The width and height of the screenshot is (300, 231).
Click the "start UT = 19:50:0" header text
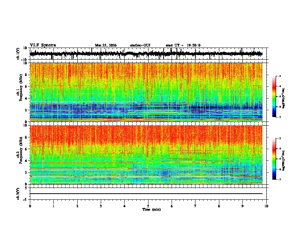(x=183, y=45)
